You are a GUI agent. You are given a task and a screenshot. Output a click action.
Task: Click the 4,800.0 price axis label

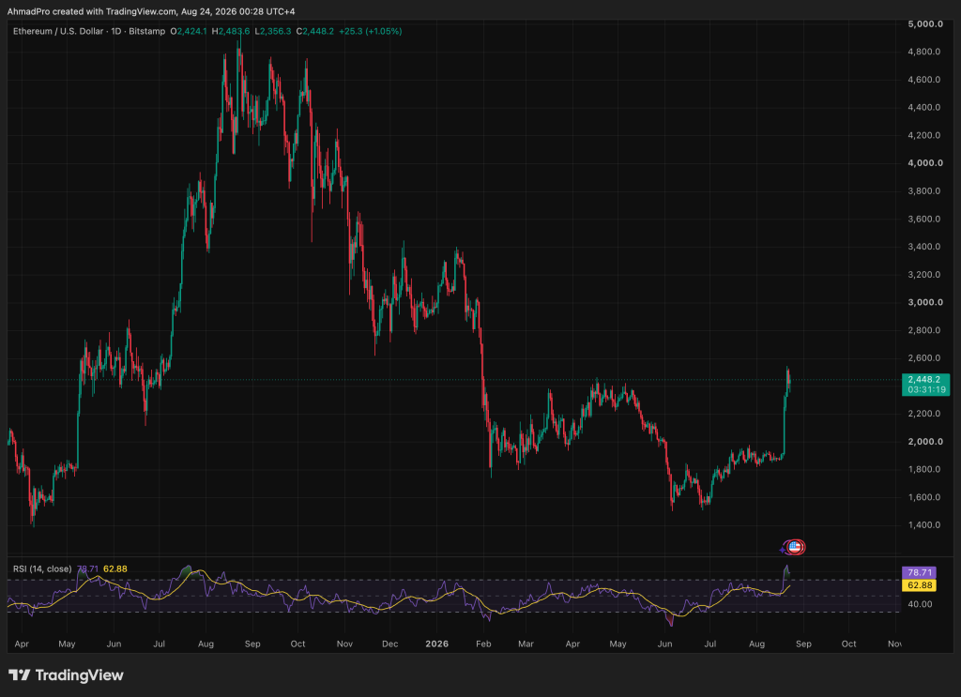tap(924, 52)
